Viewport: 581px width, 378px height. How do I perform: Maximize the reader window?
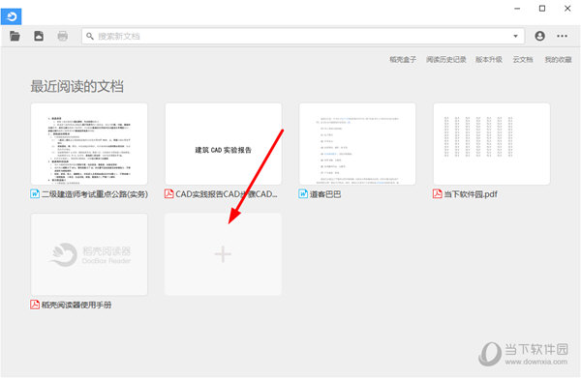pos(542,8)
